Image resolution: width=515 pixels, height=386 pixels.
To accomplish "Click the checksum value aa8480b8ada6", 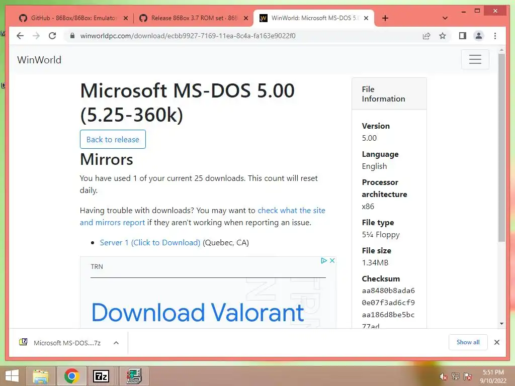I will [x=388, y=291].
